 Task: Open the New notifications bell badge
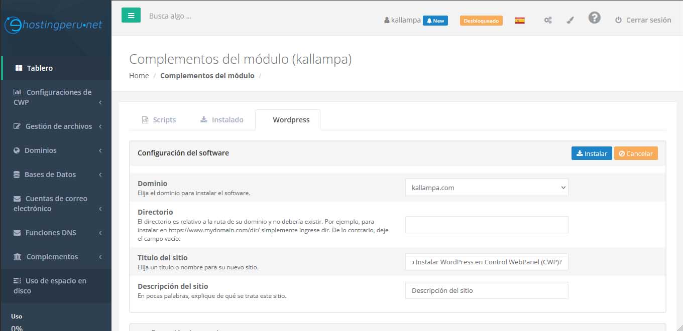pyautogui.click(x=435, y=21)
